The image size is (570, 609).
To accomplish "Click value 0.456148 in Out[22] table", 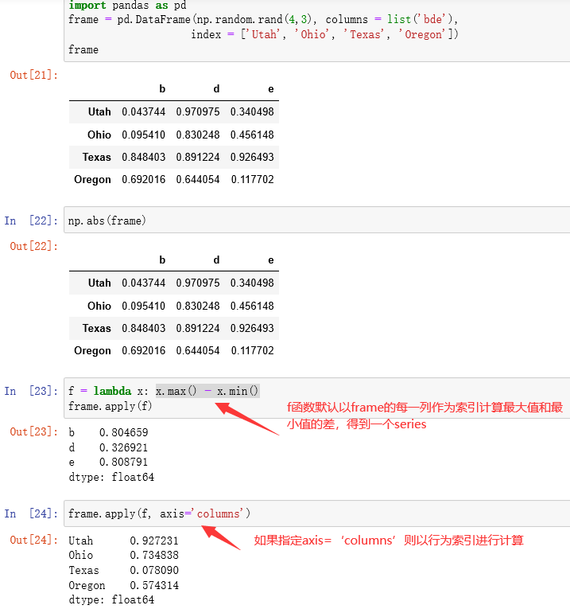I will [252, 306].
